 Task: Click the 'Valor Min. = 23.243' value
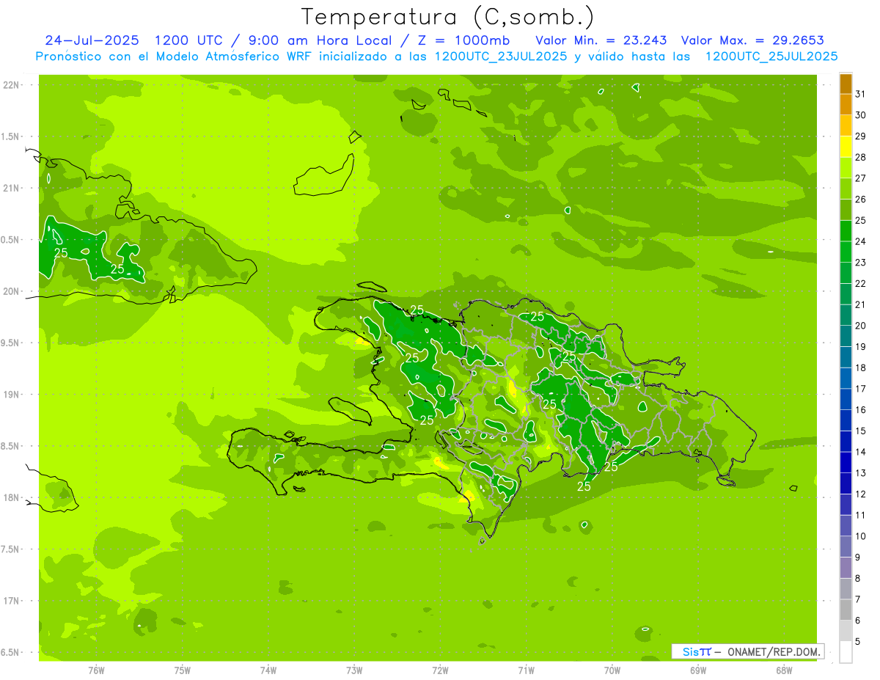pyautogui.click(x=601, y=40)
